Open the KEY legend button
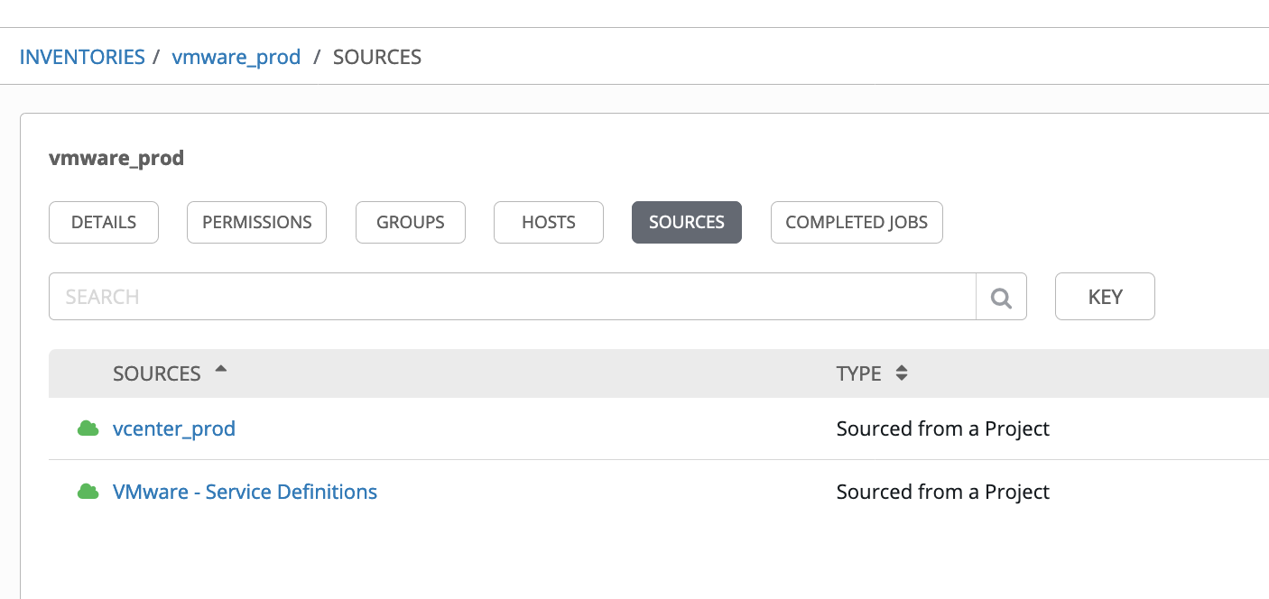 (x=1105, y=297)
